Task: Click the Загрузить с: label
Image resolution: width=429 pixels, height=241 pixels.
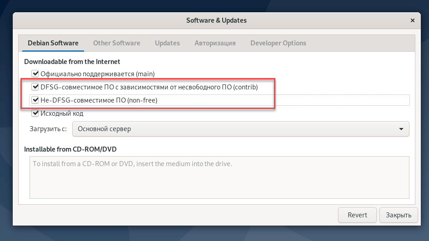Action: [x=48, y=129]
